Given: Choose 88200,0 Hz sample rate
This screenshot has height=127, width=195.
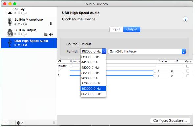Looking at the screenshot, I should (x=93, y=73).
